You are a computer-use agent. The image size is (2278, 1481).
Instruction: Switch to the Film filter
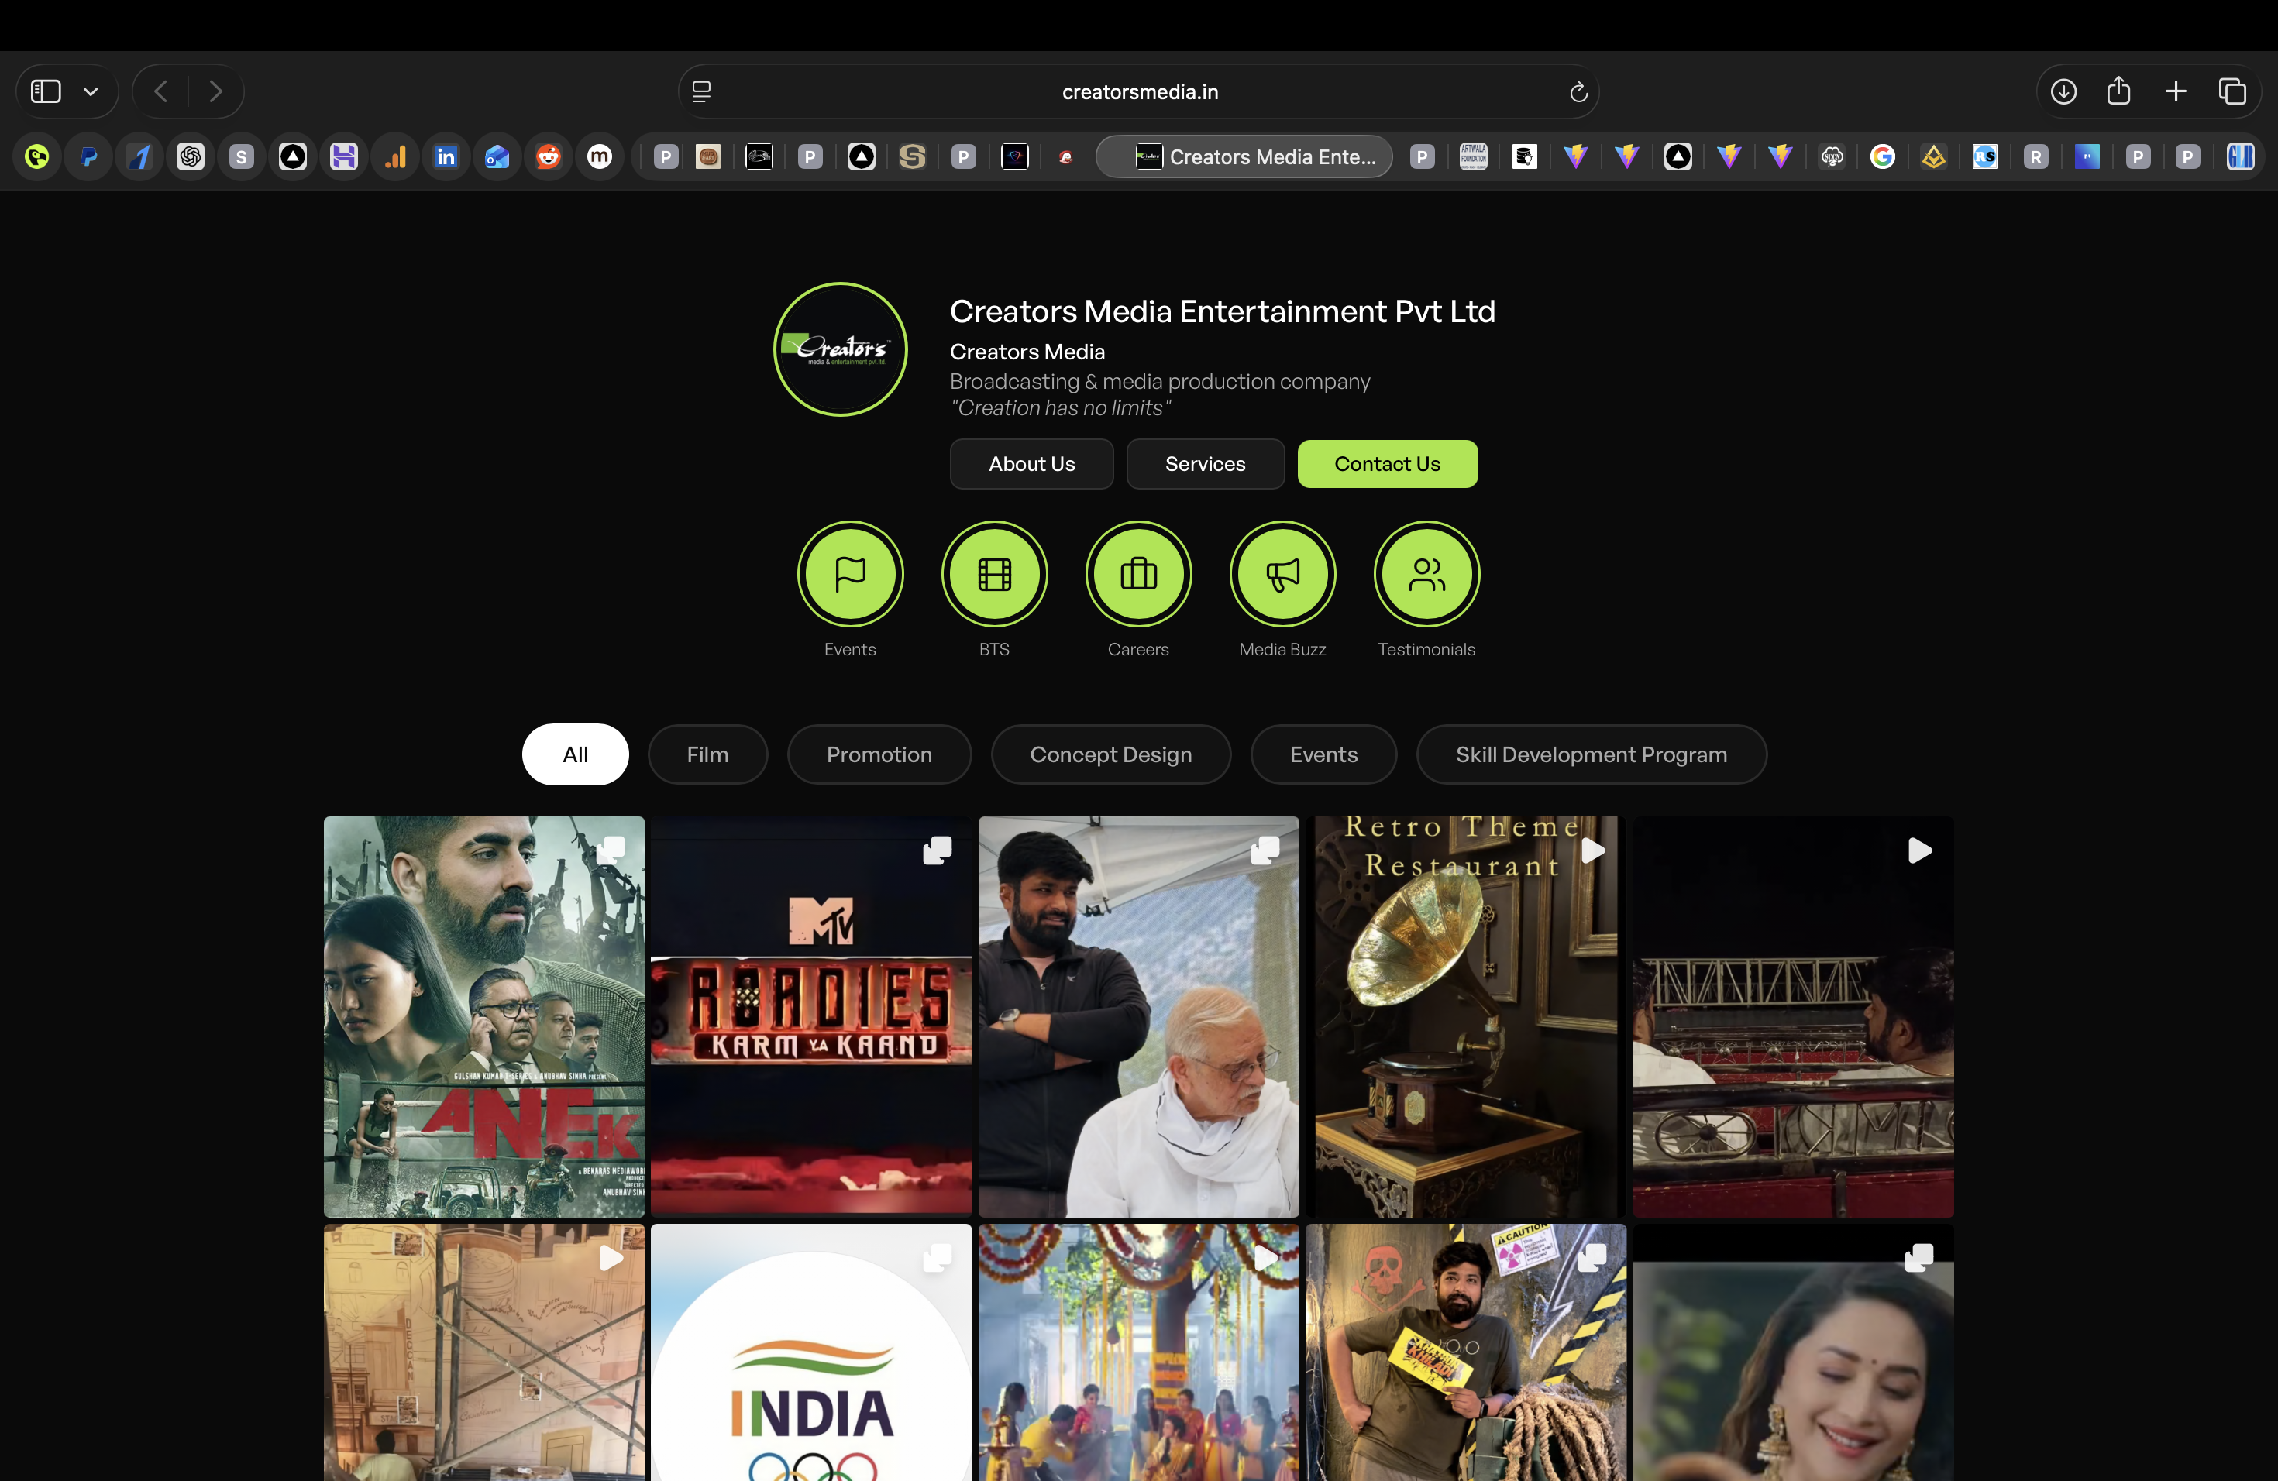click(707, 754)
